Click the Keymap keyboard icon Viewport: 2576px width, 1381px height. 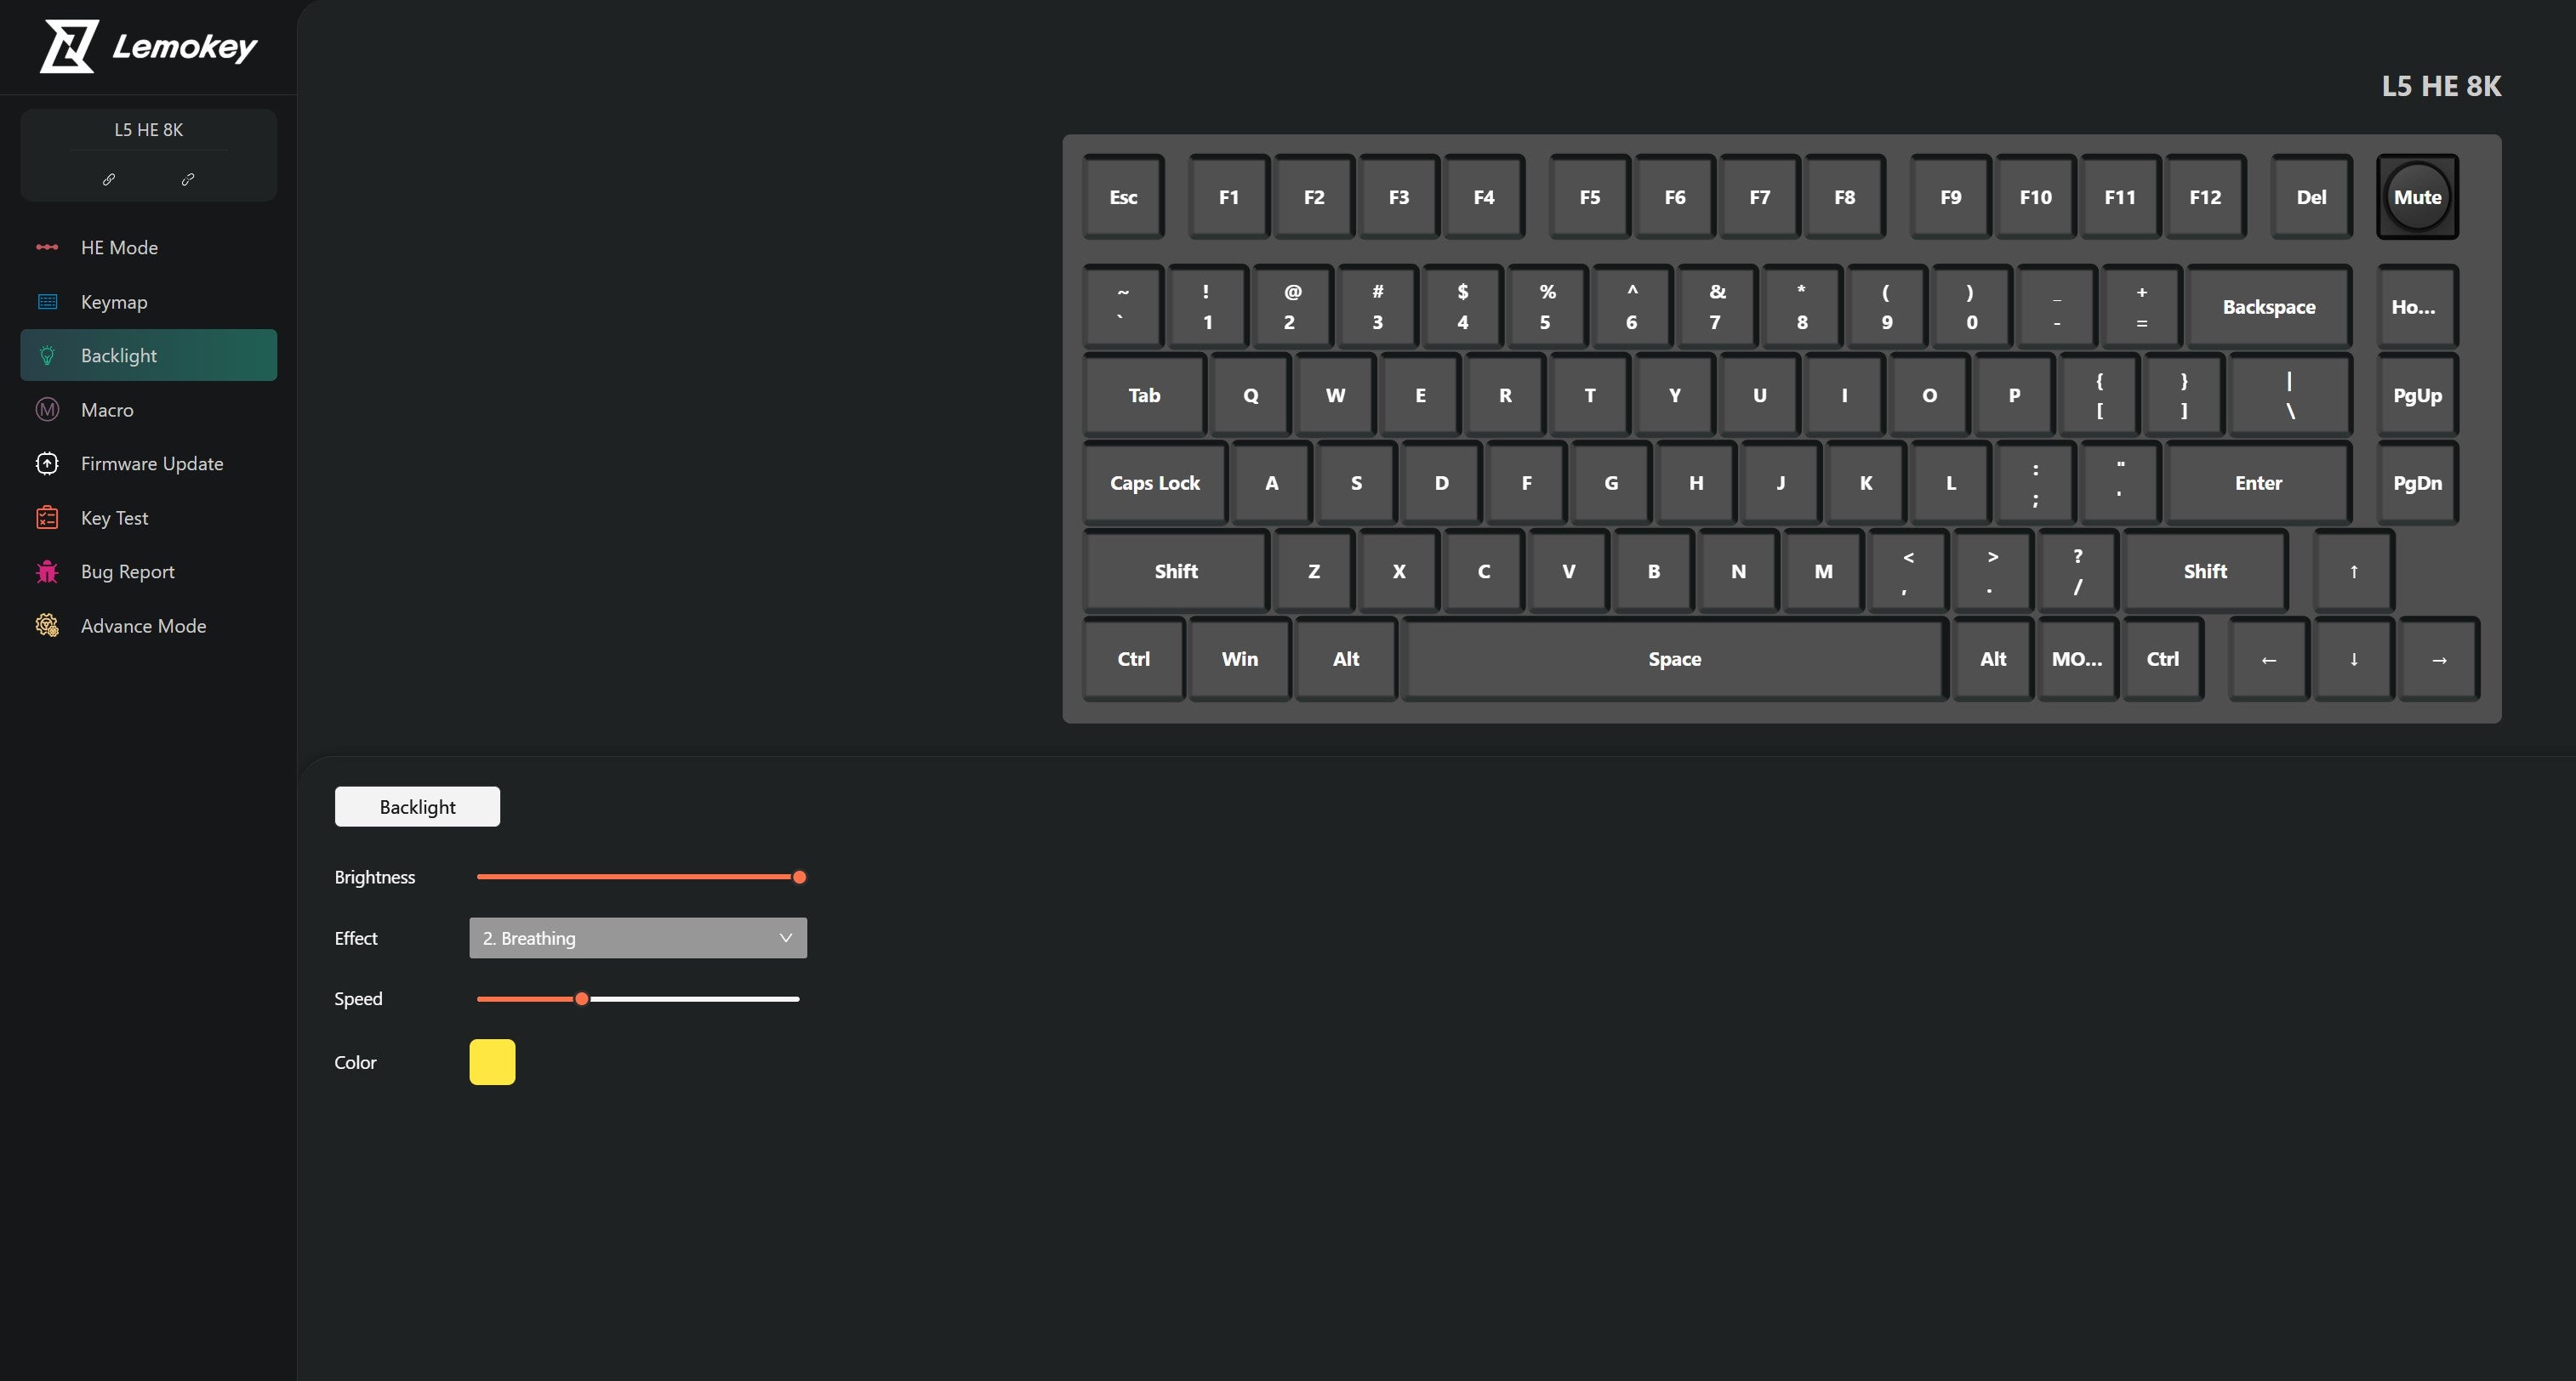tap(47, 302)
